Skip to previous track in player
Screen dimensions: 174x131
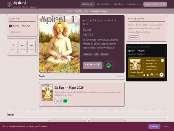[144, 75]
